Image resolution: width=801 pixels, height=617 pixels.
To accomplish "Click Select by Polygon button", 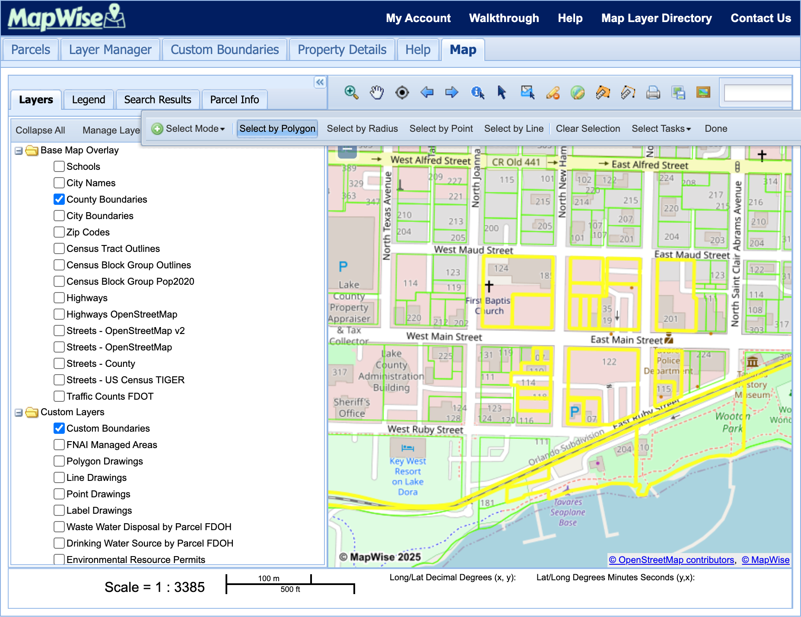I will pos(277,129).
